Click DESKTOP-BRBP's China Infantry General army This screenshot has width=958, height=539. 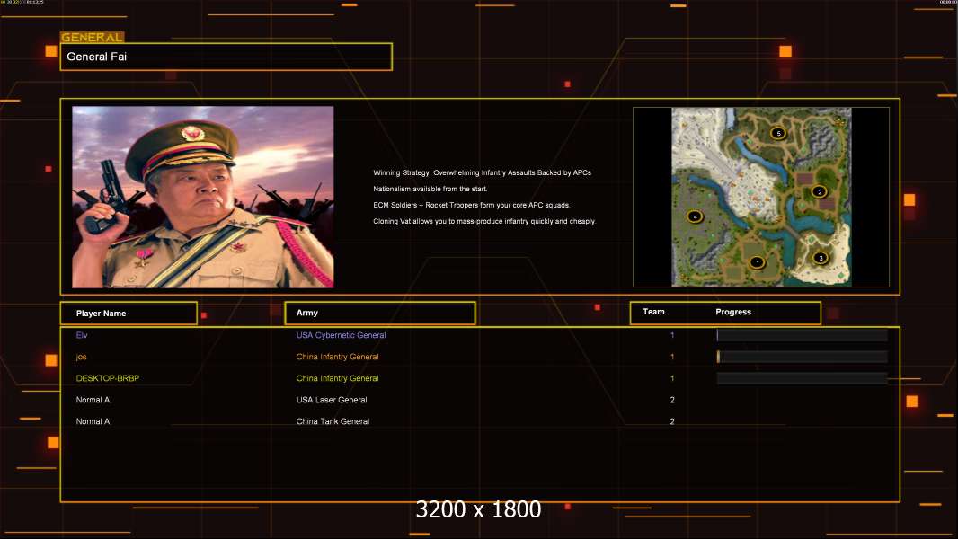[x=337, y=378]
